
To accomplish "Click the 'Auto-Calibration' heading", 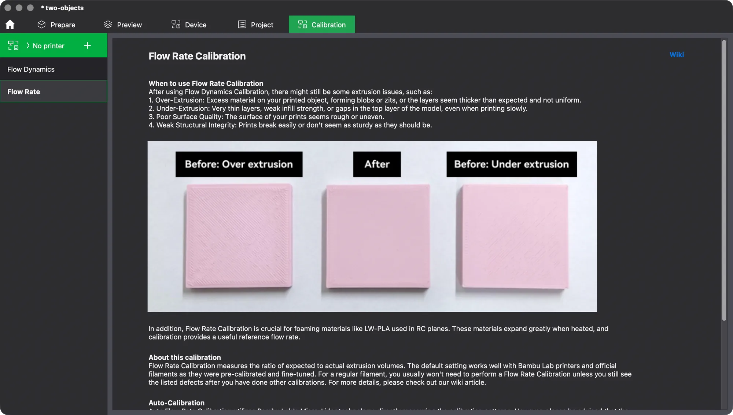I will [x=177, y=403].
